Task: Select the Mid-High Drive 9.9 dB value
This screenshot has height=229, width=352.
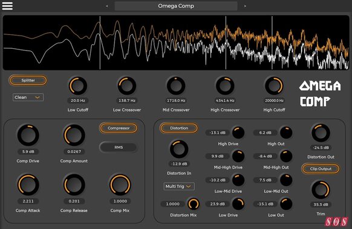Action: pyautogui.click(x=217, y=156)
